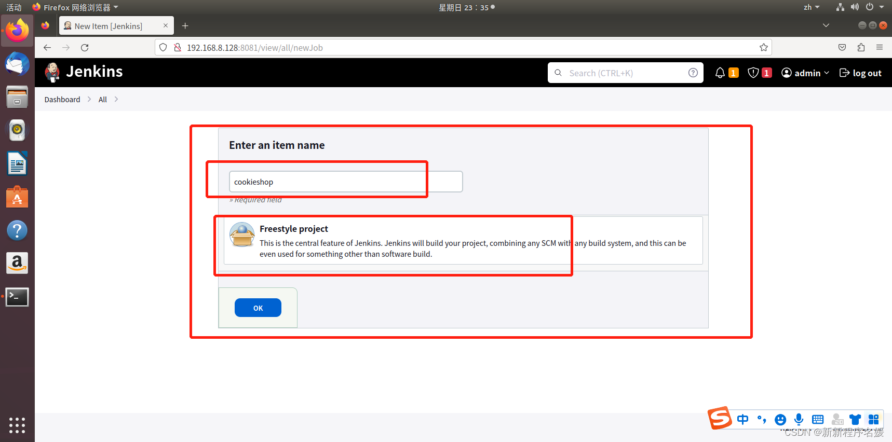This screenshot has width=892, height=442.
Task: Open the security shield warnings icon
Action: [753, 73]
